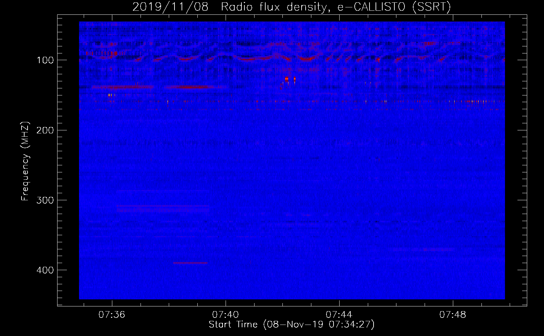This screenshot has width=544, height=336.
Task: Click the time tick label '07:48'
Action: pos(453,314)
